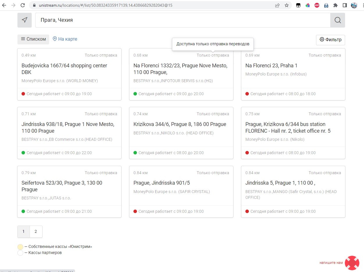
Task: Click the share page icon in address bar
Action: pos(277,5)
